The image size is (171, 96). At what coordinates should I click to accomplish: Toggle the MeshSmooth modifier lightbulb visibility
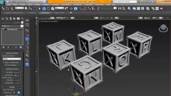(3, 29)
